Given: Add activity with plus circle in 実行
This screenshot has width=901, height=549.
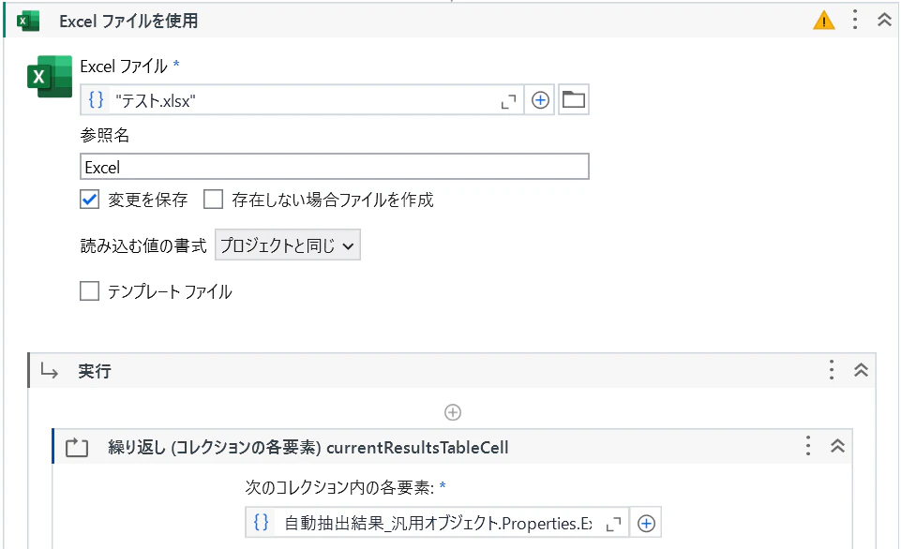Looking at the screenshot, I should (x=453, y=412).
